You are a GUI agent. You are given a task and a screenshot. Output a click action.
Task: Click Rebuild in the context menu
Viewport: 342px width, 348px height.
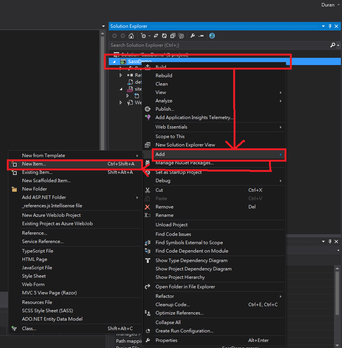pos(164,75)
